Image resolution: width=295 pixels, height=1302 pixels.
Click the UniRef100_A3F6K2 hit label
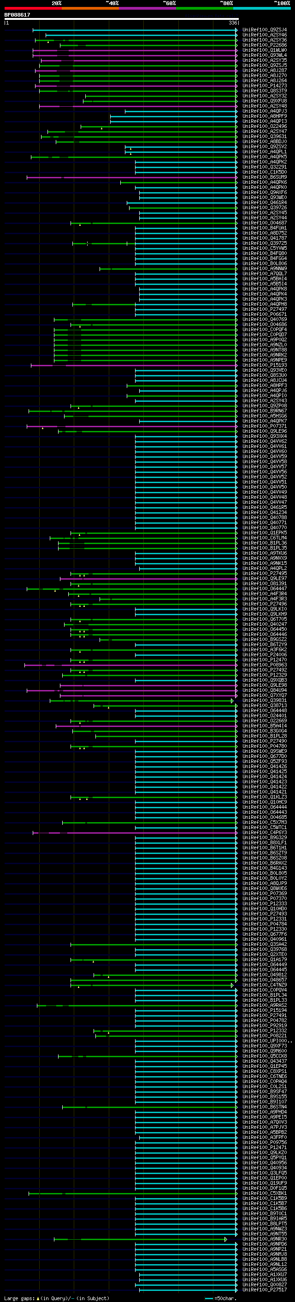point(265,649)
